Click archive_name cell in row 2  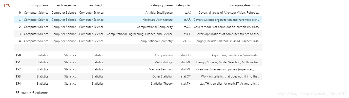pos(64,27)
